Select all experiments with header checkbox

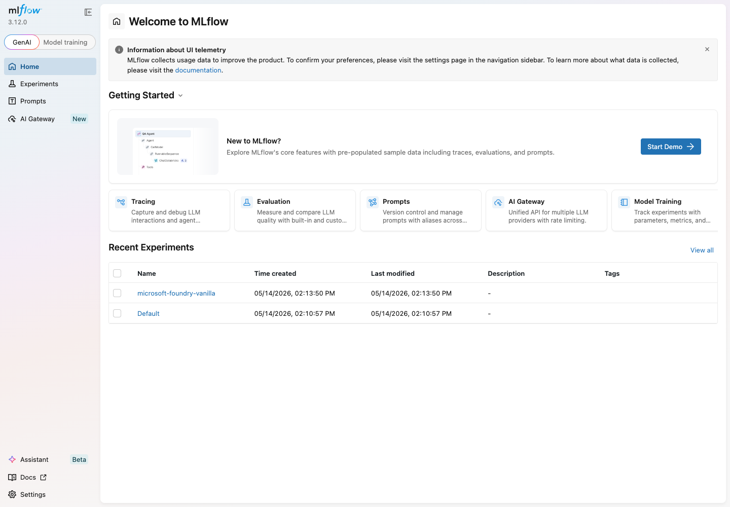[x=117, y=273]
